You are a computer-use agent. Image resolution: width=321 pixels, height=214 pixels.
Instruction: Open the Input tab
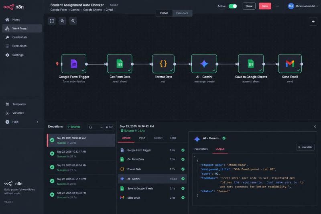click(142, 138)
